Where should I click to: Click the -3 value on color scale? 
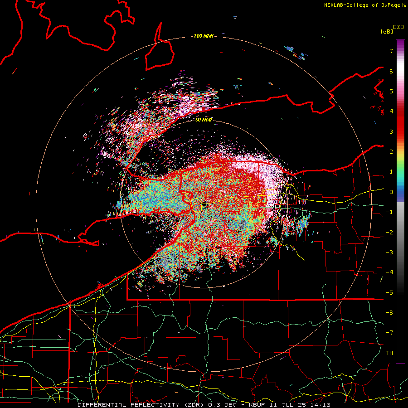click(389, 253)
